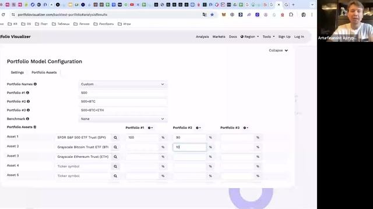
Task: Open the browser profile avatar
Action: [x=303, y=15]
